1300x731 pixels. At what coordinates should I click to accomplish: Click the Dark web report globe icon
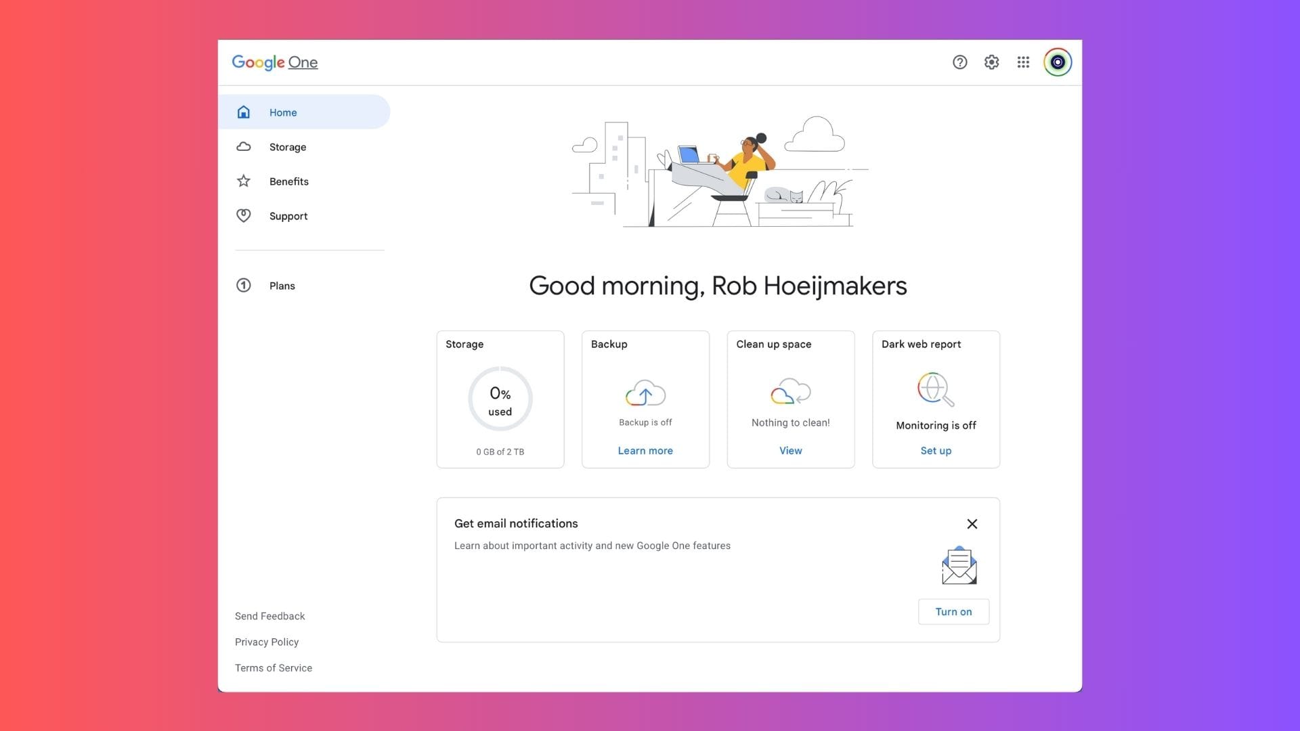tap(935, 389)
